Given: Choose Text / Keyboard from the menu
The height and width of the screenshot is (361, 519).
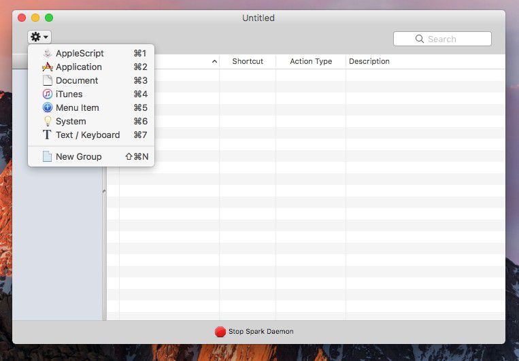Looking at the screenshot, I should (x=91, y=135).
